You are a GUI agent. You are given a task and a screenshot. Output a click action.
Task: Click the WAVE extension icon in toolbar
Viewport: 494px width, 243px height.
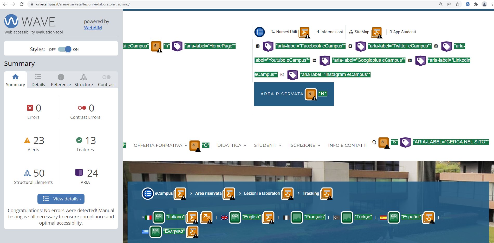(x=468, y=4)
